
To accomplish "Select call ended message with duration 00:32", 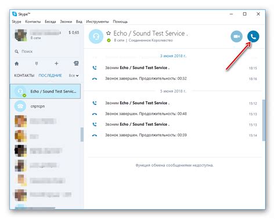I will pyautogui.click(x=146, y=79).
